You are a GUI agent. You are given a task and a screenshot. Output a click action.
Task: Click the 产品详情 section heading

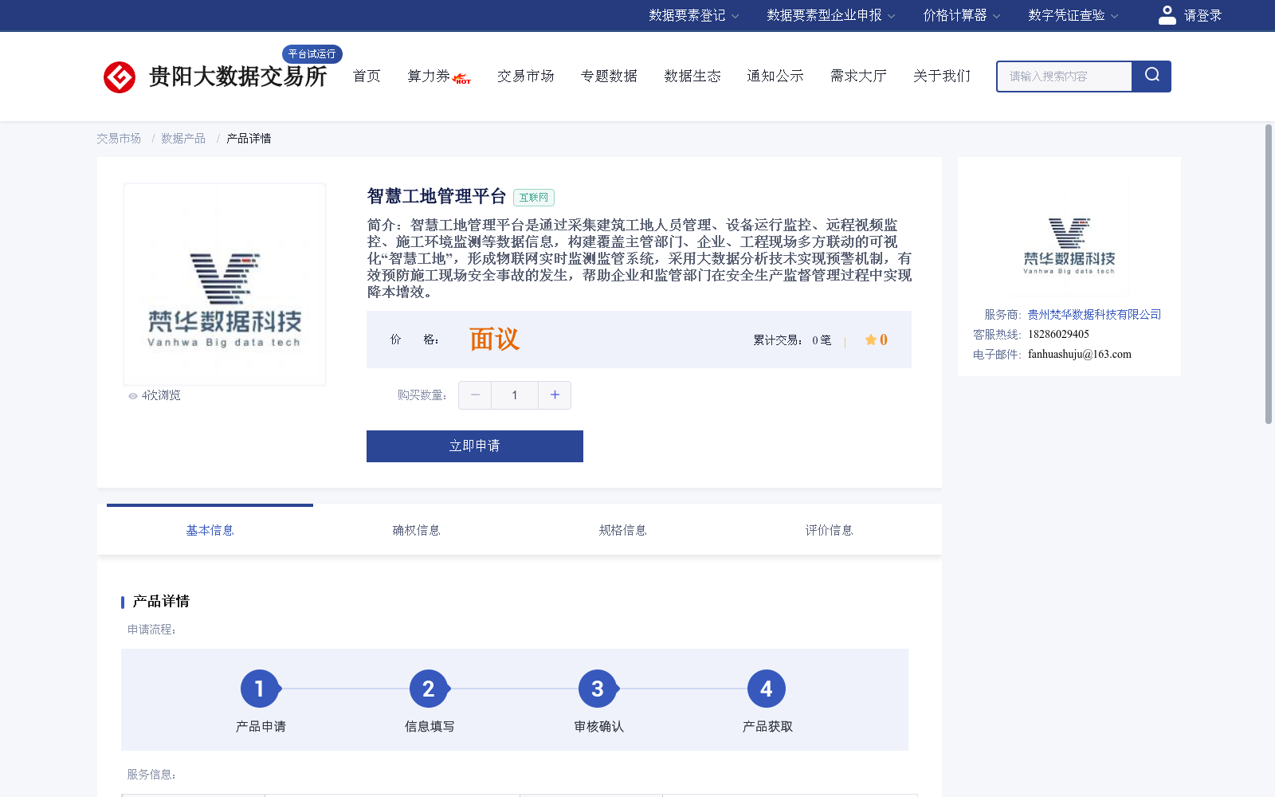(x=161, y=602)
